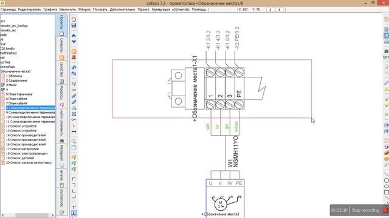Open the Показать menu

[x=100, y=10]
